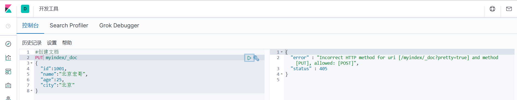The width and height of the screenshot is (517, 100).
Task: Toggle fold arrow at response line 4
Action: pos(282,74)
